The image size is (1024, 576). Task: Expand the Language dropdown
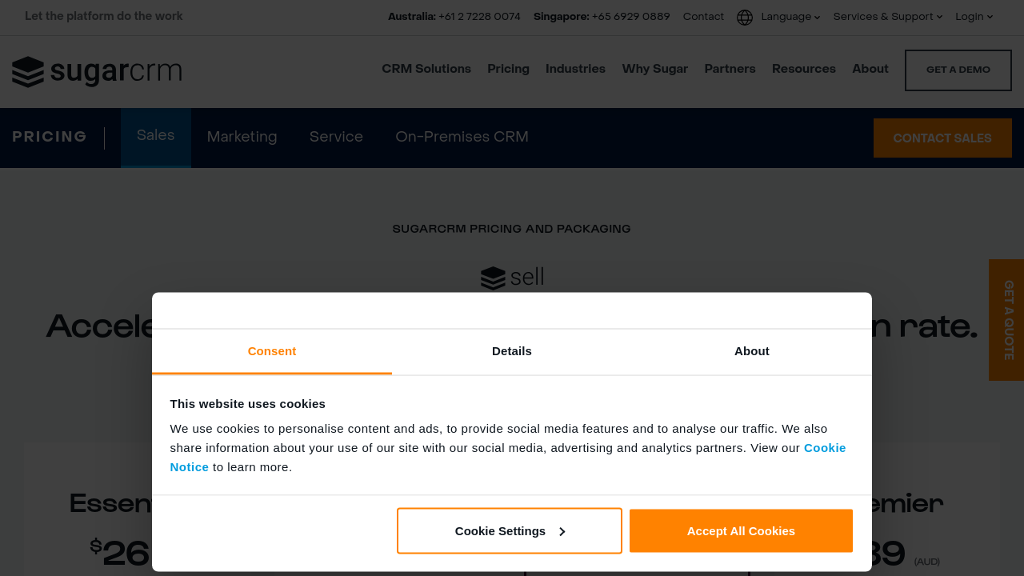coord(790,17)
